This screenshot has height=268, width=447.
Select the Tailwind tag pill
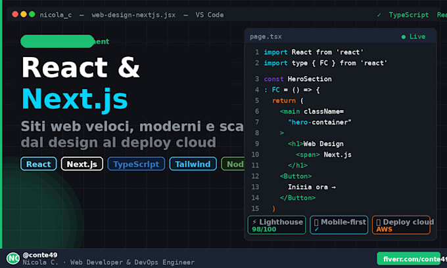193,164
